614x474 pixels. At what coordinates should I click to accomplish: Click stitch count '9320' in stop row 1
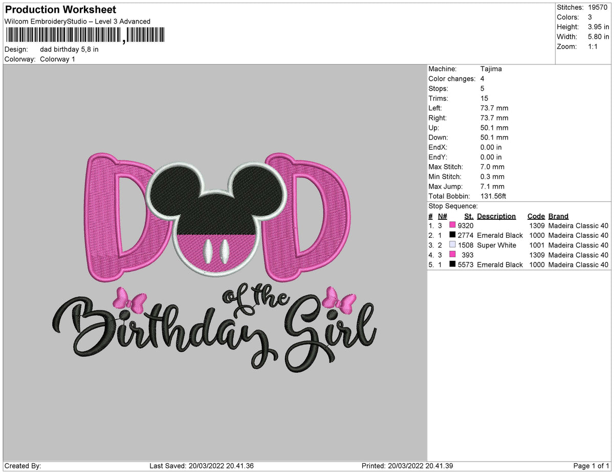pyautogui.click(x=466, y=225)
